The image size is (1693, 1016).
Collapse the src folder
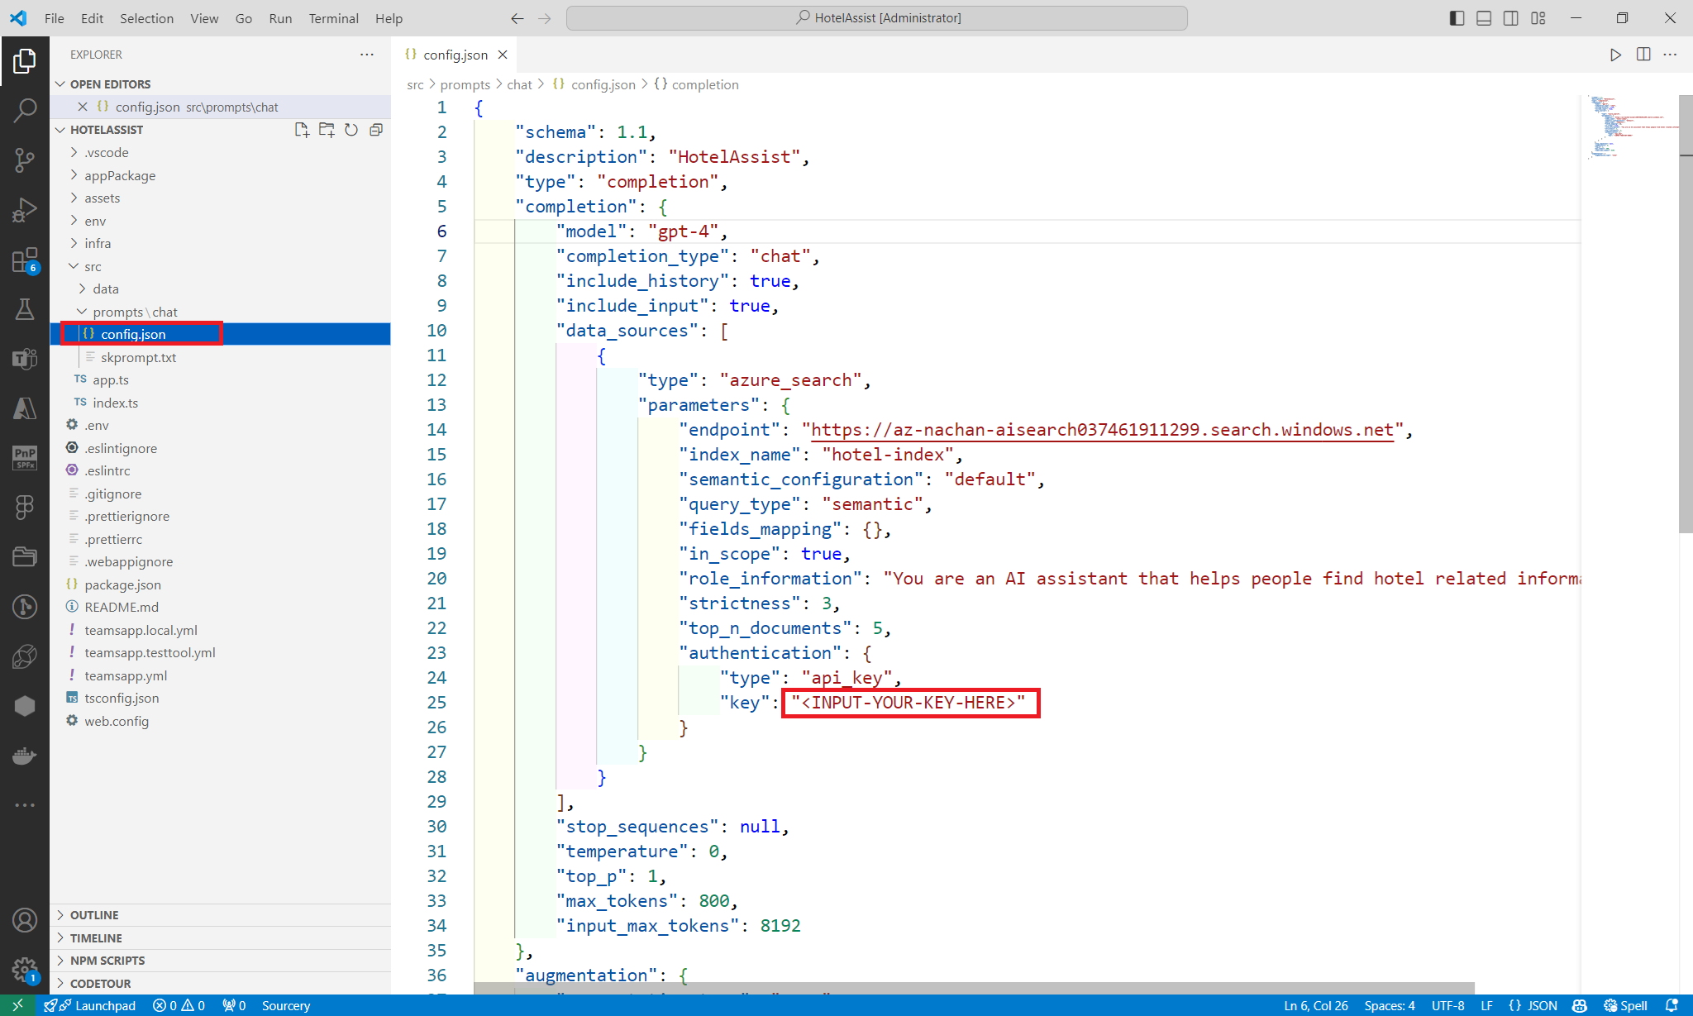click(x=93, y=266)
